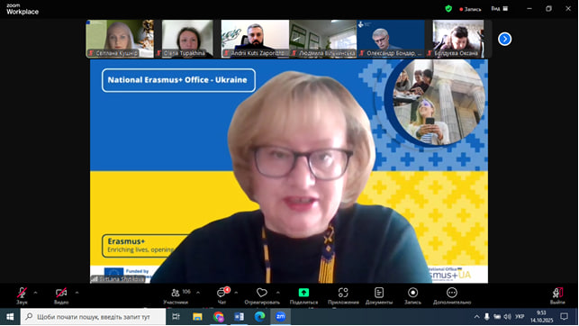This screenshot has width=579, height=326.
Task: Start screen sharing with the green Поделиться icon
Action: pyautogui.click(x=303, y=293)
